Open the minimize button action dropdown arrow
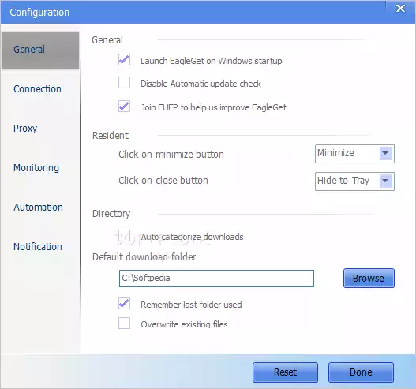 tap(385, 154)
